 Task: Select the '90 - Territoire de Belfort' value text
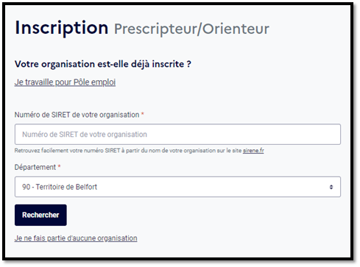pos(60,187)
